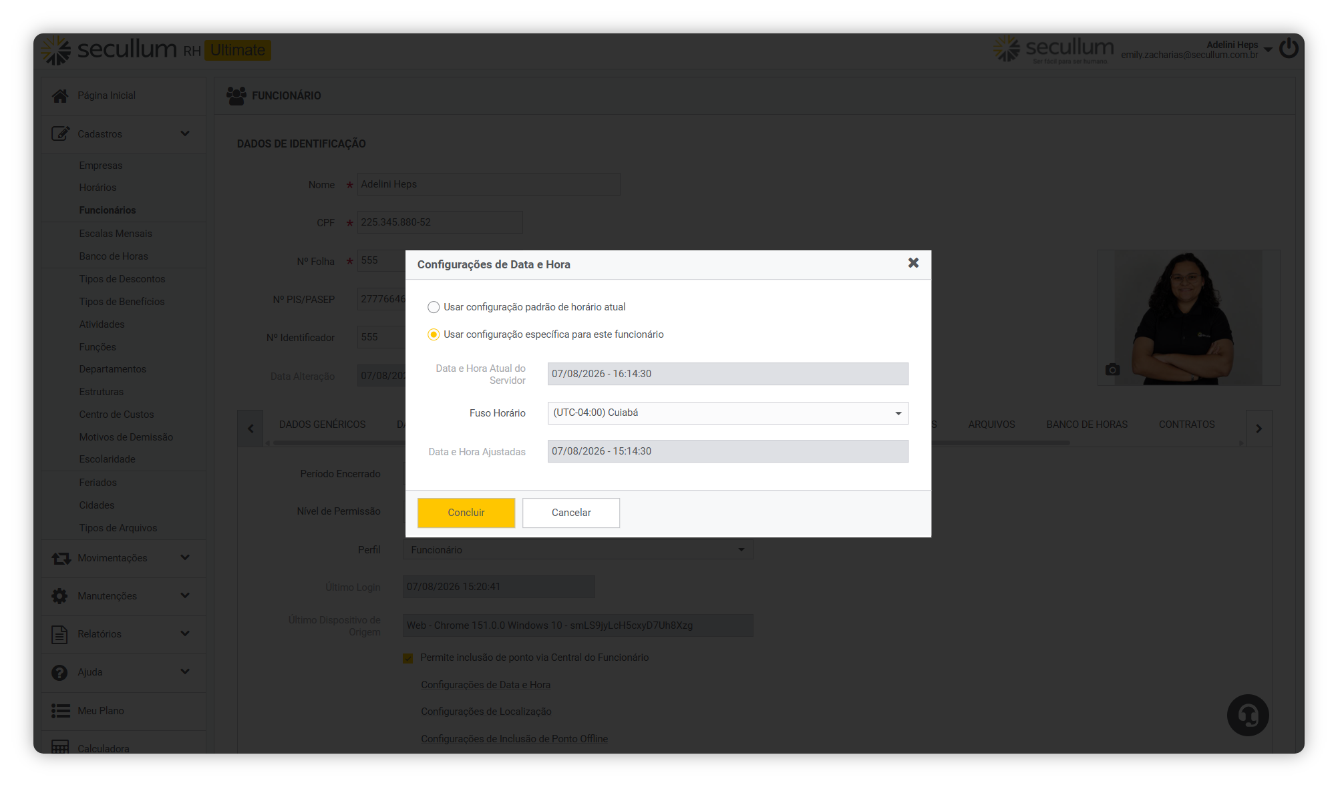Open the Fuso Horário dropdown

pyautogui.click(x=728, y=413)
